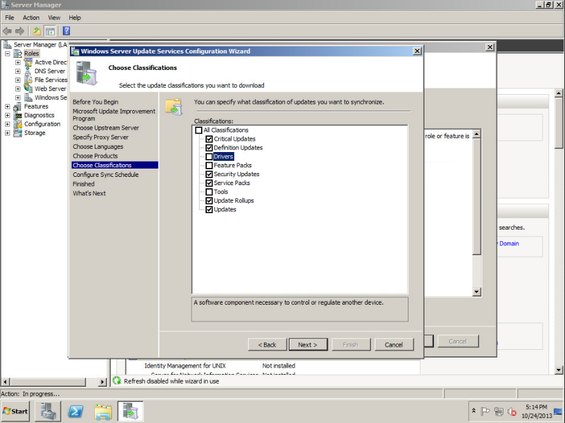
Task: Uncheck the Update Rollups checkbox
Action: [209, 201]
